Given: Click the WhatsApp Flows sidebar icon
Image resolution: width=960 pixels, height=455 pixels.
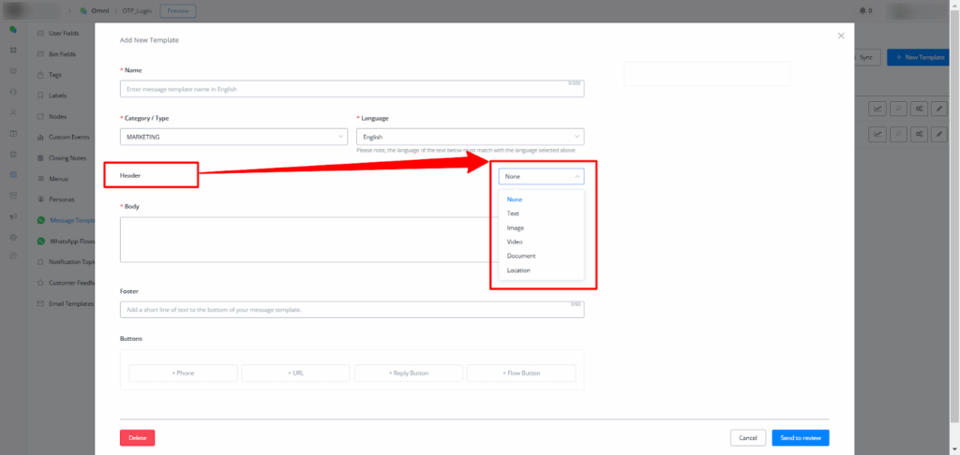Looking at the screenshot, I should pos(40,242).
